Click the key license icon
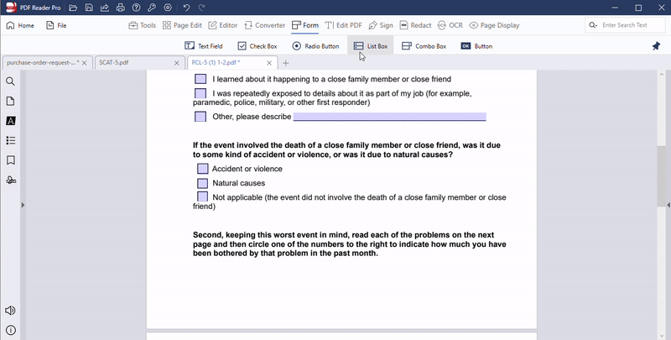Viewport: 671px width, 340px height. (152, 8)
